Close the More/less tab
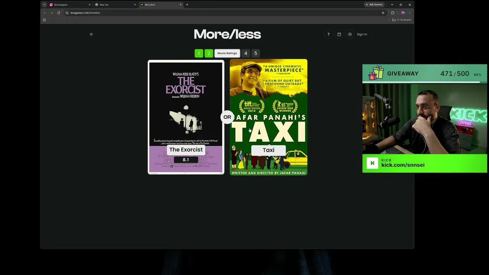Viewport: 489px width, 275px height. tap(180, 5)
